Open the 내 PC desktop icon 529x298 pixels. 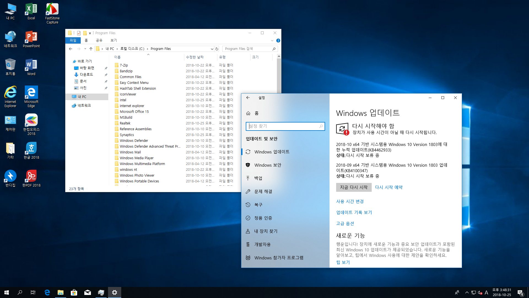(x=10, y=12)
